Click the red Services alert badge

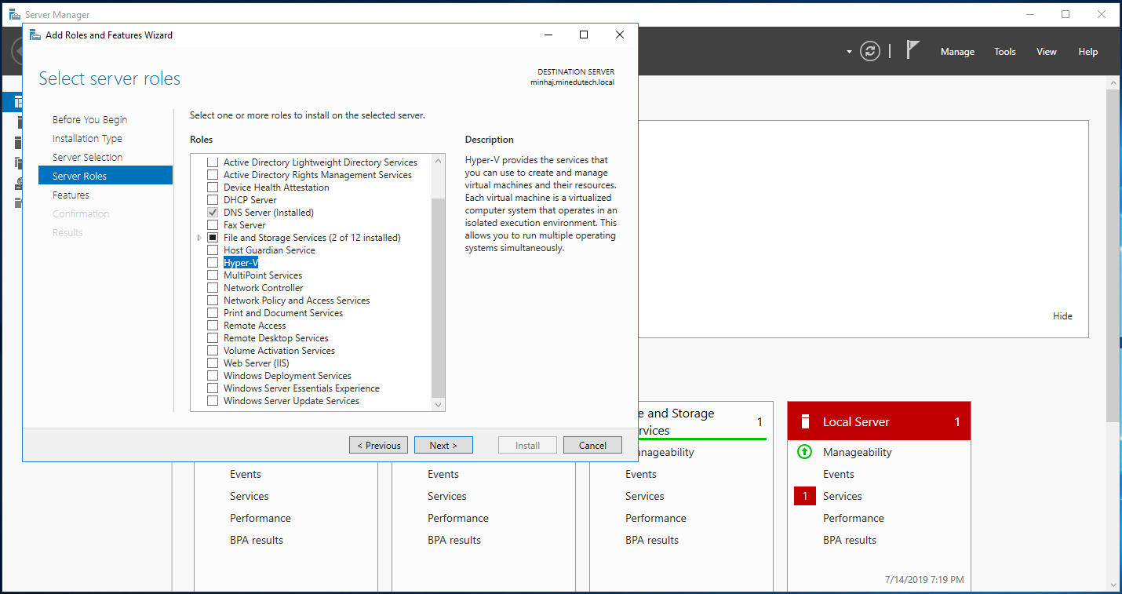pos(805,496)
